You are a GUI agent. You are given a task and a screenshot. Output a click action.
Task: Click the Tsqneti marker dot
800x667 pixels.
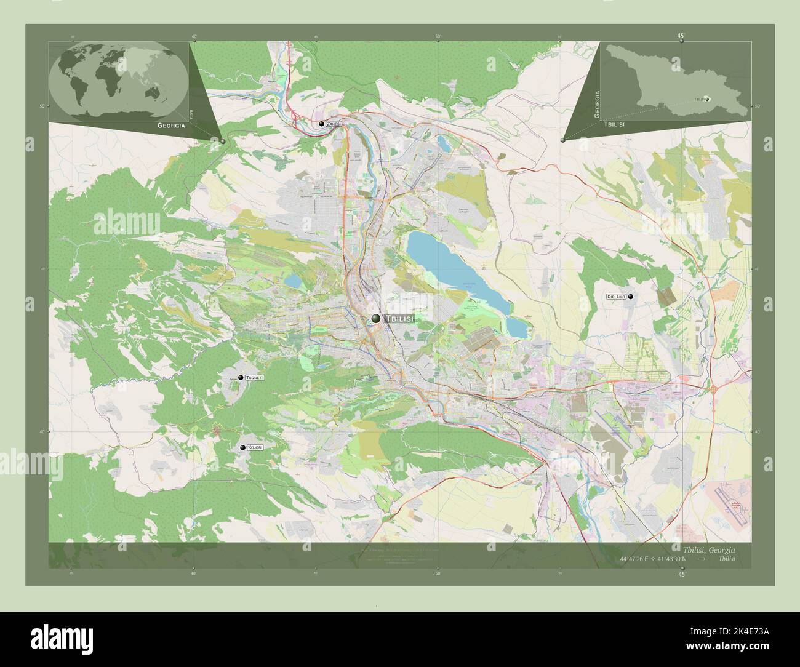[x=241, y=378]
